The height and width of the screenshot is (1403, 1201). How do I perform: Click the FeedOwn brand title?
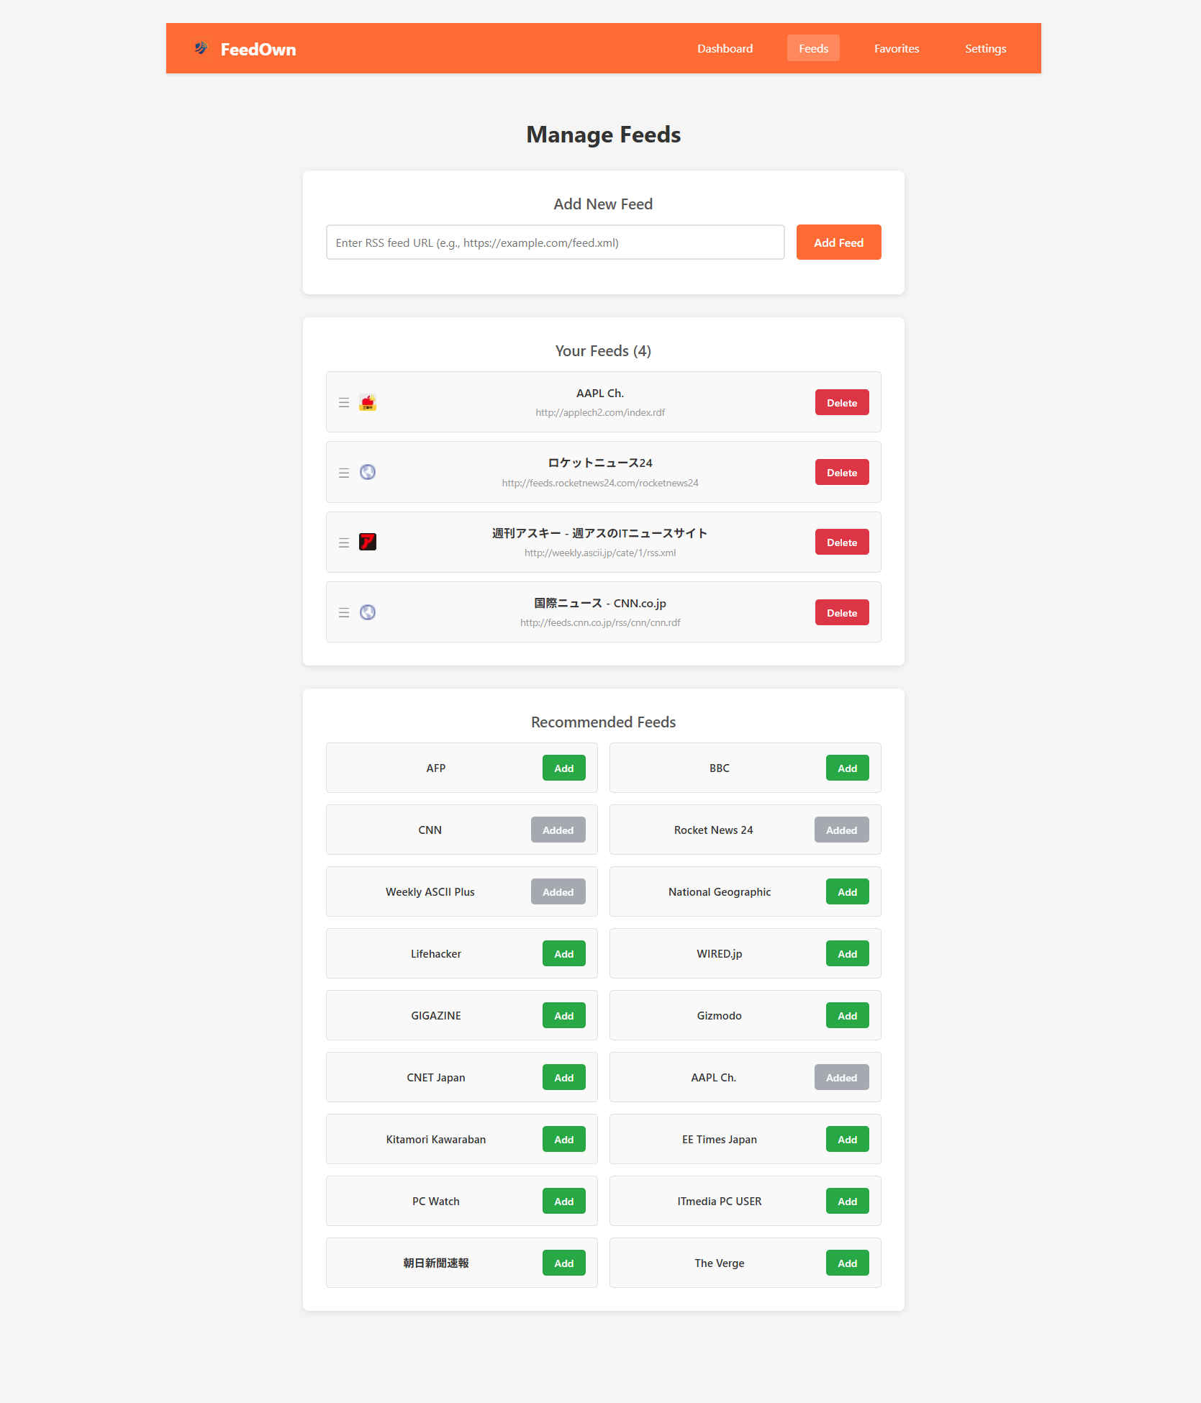(x=258, y=49)
